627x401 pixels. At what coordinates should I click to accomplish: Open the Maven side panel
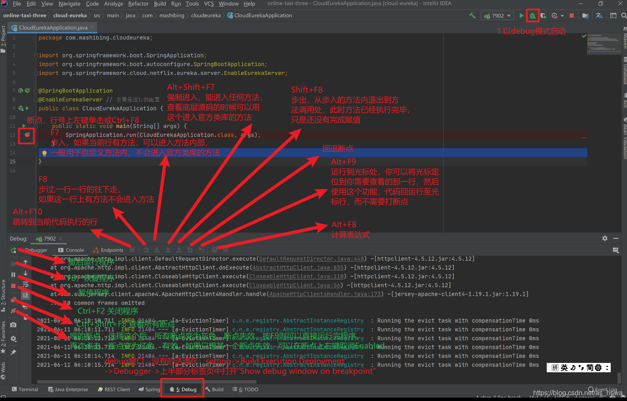624,39
